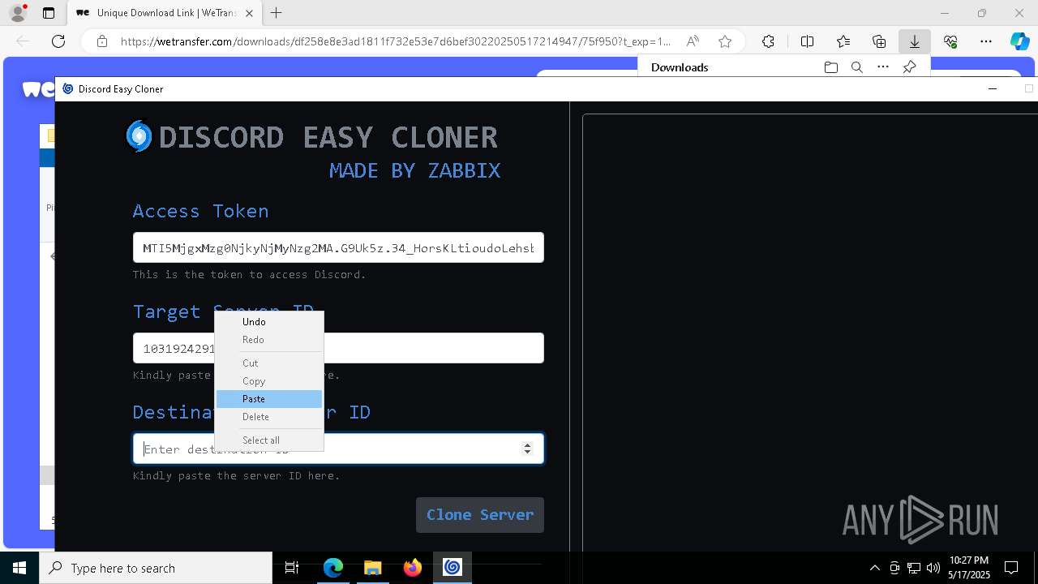Open Edge profile avatar icon

coord(18,13)
